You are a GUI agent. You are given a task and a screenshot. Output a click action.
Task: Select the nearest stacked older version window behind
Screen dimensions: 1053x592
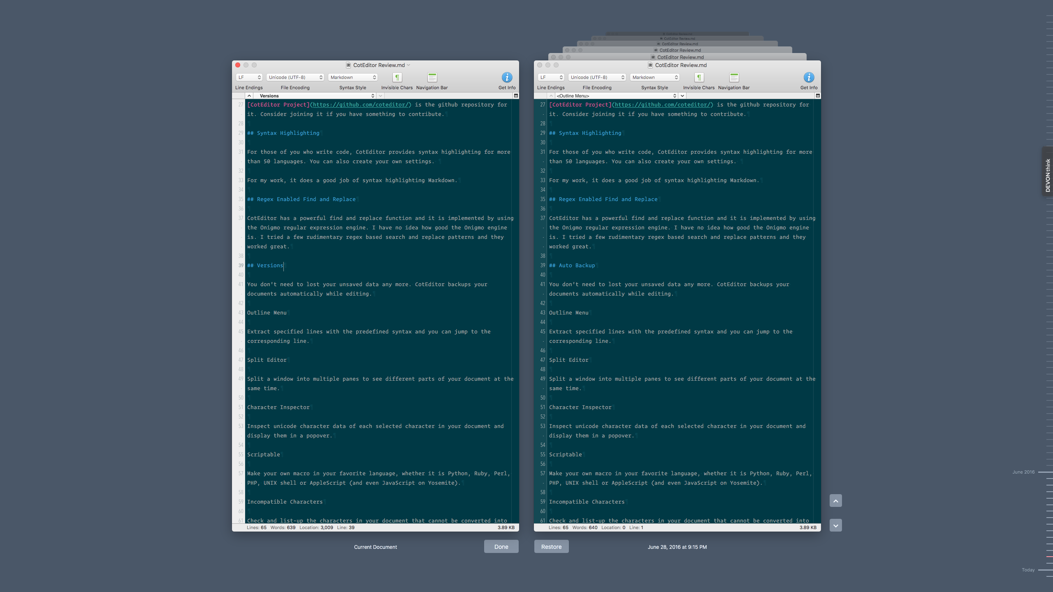tap(677, 57)
